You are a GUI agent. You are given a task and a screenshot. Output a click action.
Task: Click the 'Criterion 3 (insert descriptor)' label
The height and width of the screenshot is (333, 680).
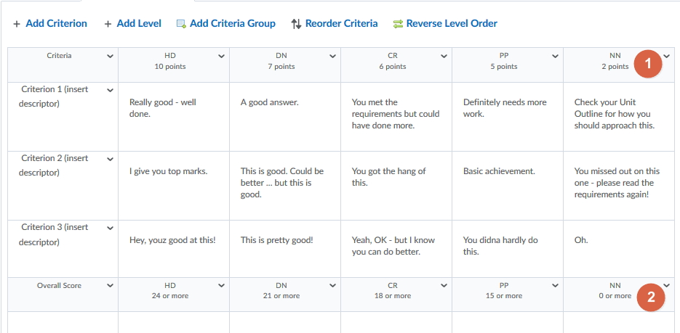point(53,234)
